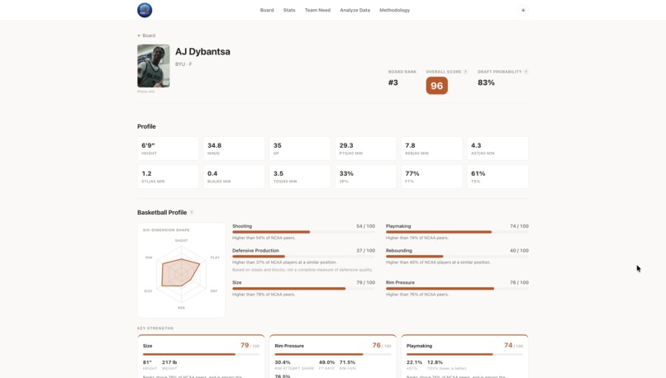The width and height of the screenshot is (666, 378).
Task: Click the Shooting dimension label
Action: pyautogui.click(x=242, y=226)
